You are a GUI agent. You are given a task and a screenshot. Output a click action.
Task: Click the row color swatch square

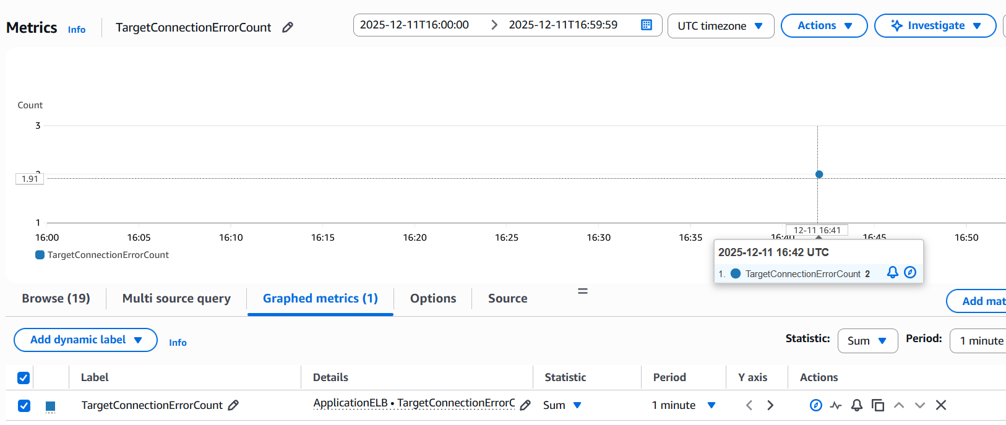(51, 406)
